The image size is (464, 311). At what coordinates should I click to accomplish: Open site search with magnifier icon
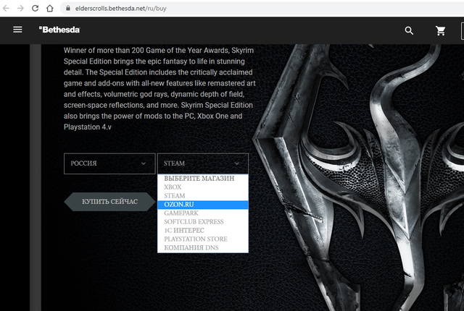[x=409, y=30]
